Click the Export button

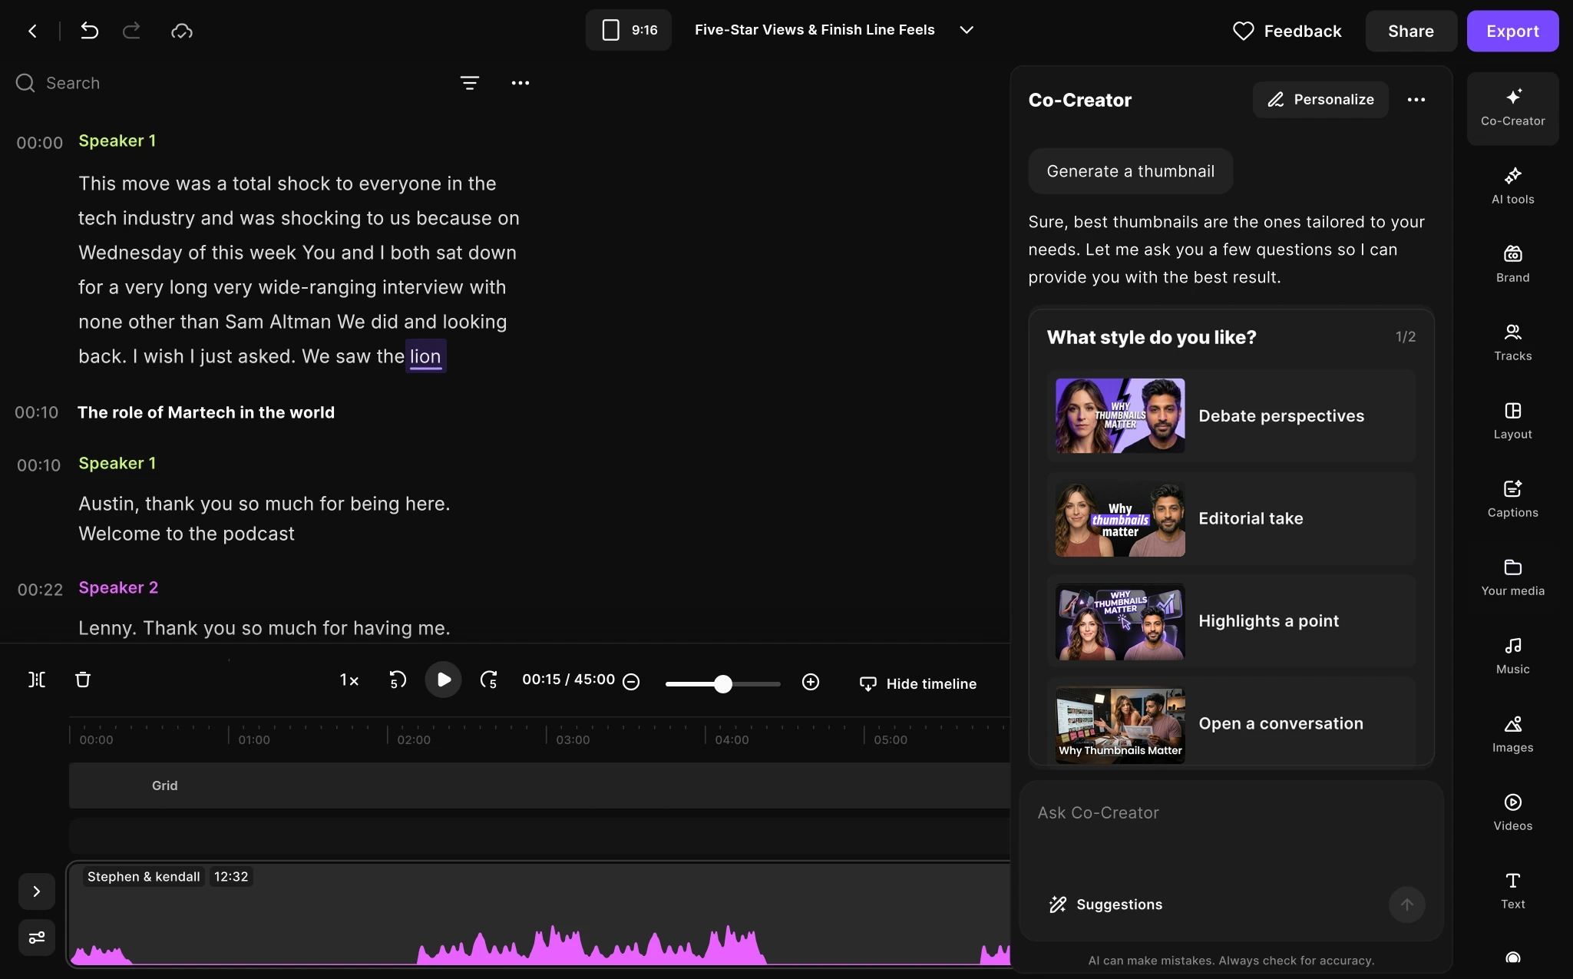tap(1512, 31)
